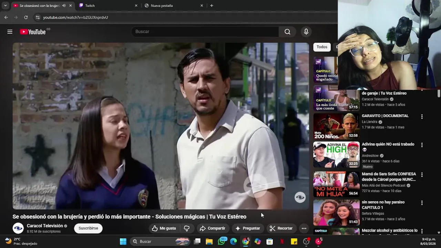This screenshot has width=441, height=248.
Task: Open the Preguntar AI ask button
Action: pyautogui.click(x=248, y=228)
